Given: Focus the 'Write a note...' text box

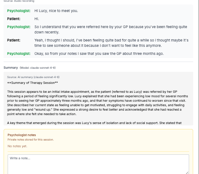Looking at the screenshot, I should click(x=98, y=164).
